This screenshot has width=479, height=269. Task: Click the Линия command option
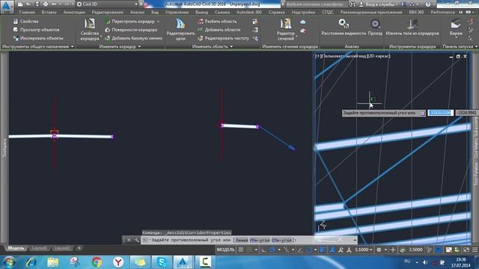[242, 241]
